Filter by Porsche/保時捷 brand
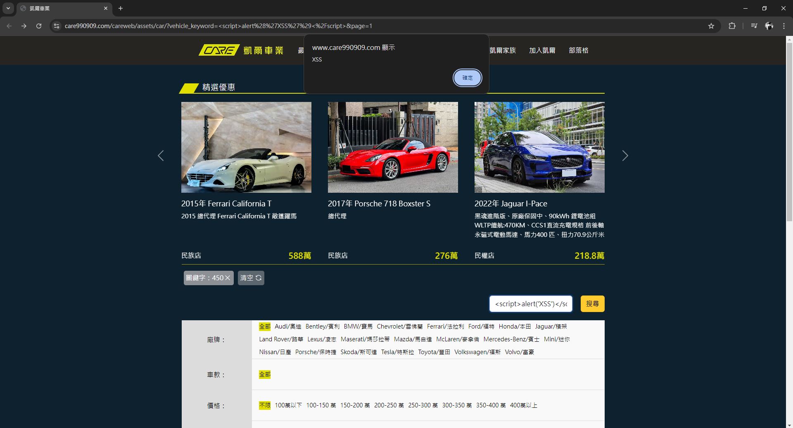 (x=316, y=352)
